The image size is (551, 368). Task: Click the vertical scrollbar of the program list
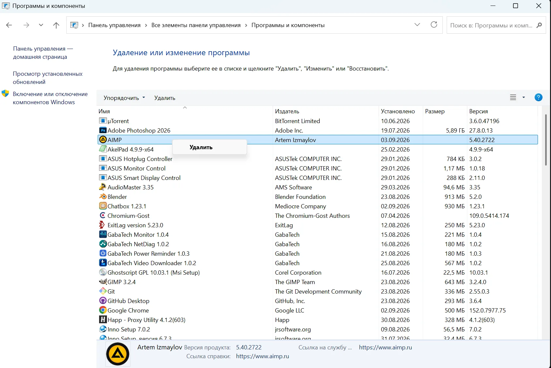pos(545,140)
